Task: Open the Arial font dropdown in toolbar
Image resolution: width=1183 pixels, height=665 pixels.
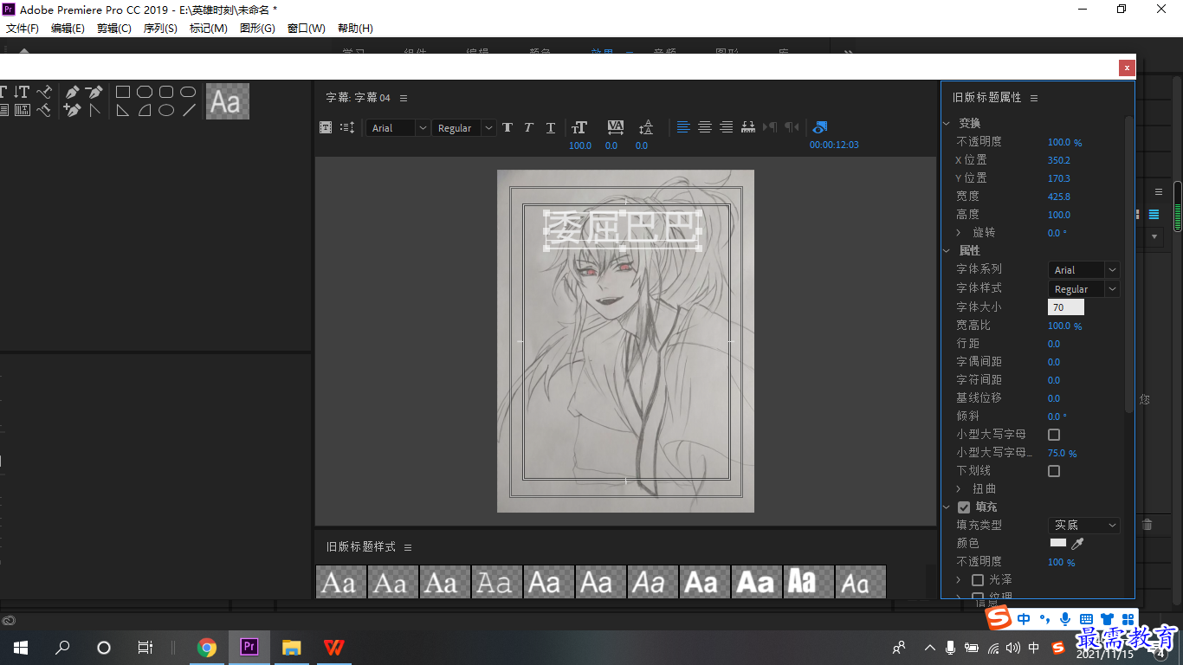Action: 398,127
